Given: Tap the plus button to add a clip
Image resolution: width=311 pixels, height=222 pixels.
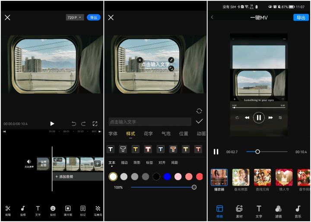Looking at the screenshot, I should tap(98, 163).
